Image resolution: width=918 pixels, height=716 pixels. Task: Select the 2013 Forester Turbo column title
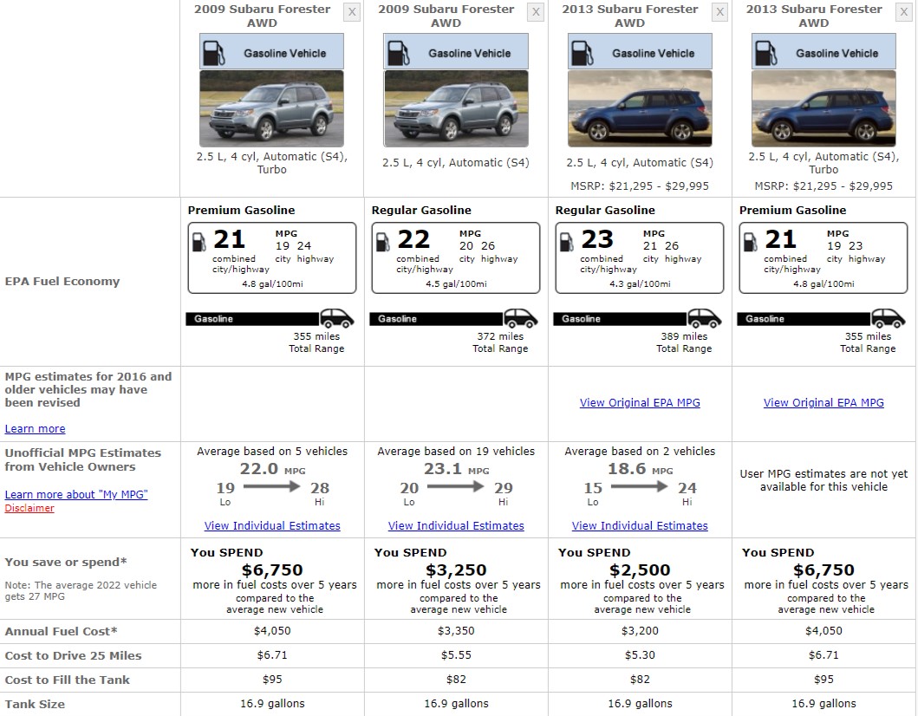(x=814, y=16)
